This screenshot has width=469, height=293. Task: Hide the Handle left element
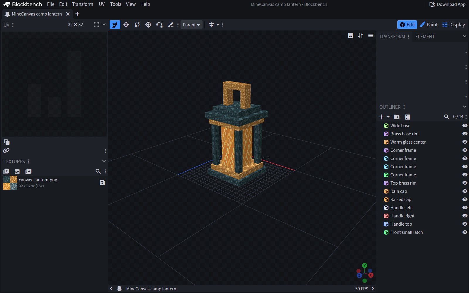(465, 207)
